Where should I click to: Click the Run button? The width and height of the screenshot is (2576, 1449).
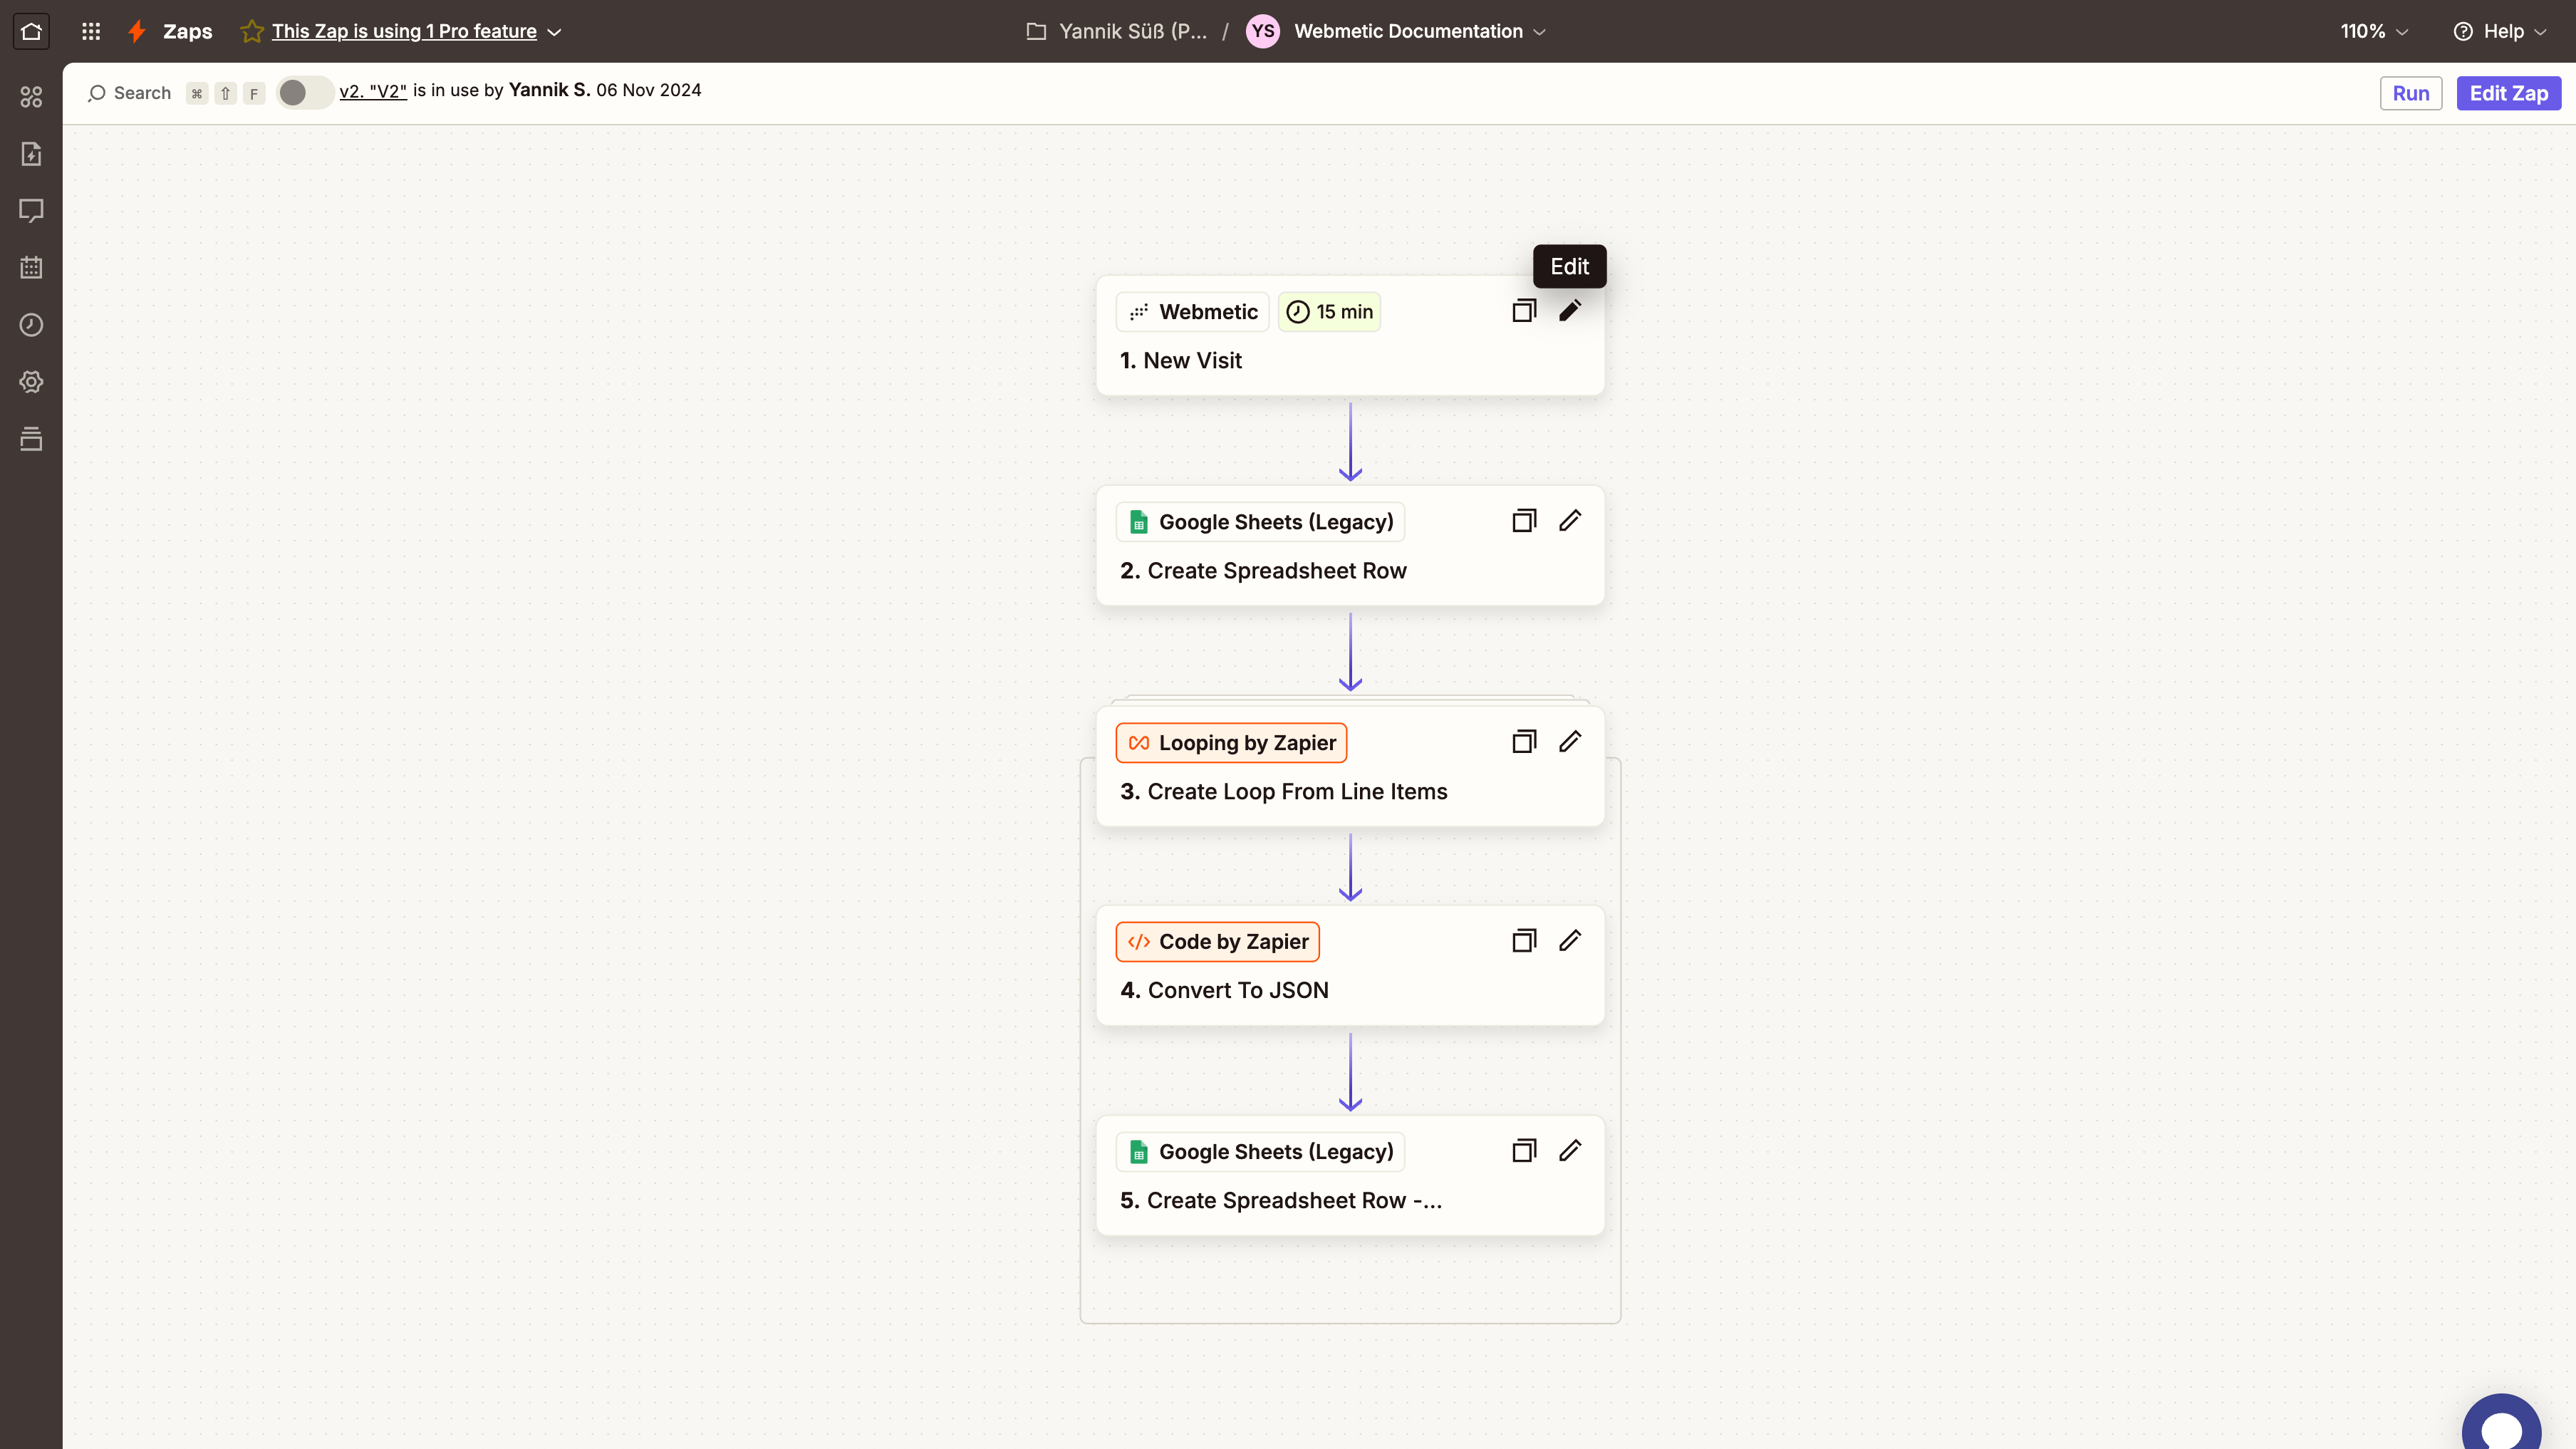[x=2410, y=93]
